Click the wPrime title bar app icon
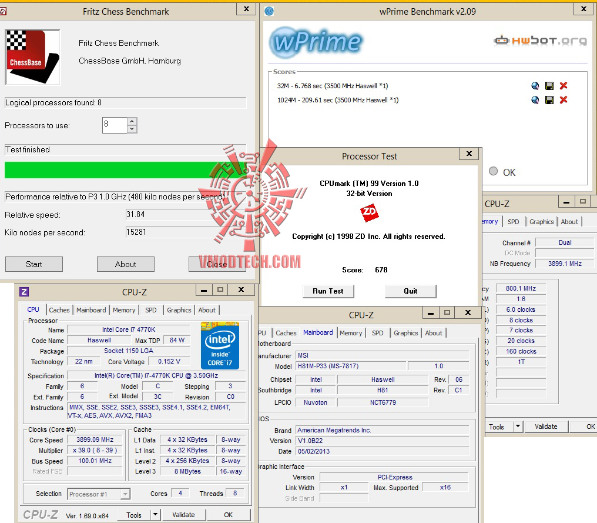The width and height of the screenshot is (597, 523). (x=269, y=11)
